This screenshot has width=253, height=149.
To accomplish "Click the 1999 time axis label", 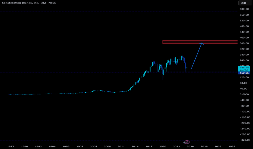I will (x=66, y=146).
